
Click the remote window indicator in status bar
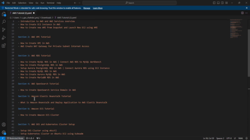3,138
